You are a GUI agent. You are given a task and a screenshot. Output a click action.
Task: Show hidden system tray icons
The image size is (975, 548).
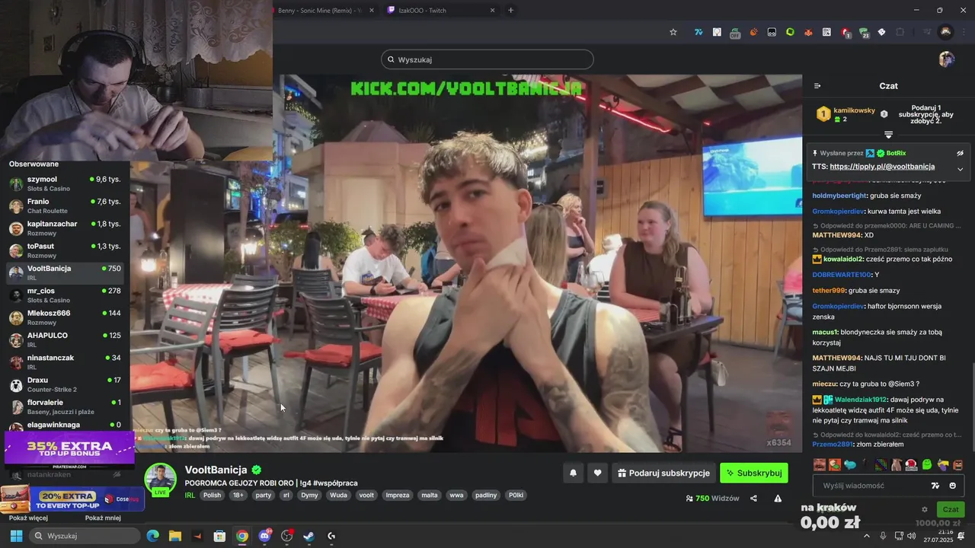[866, 536]
